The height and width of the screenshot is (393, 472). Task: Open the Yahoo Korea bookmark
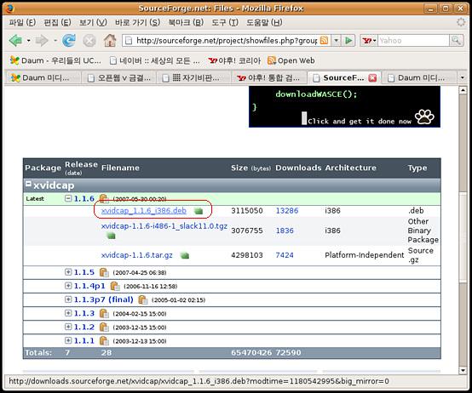(234, 60)
